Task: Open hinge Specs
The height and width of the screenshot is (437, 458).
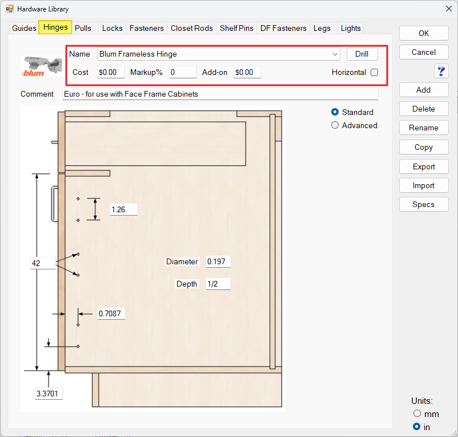Action: point(424,204)
